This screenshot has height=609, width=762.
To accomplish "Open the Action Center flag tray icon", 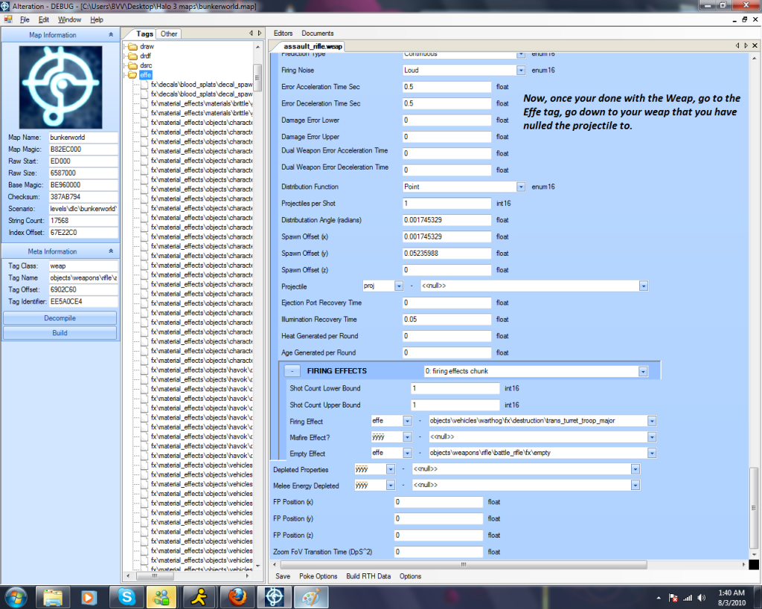I will tap(673, 598).
